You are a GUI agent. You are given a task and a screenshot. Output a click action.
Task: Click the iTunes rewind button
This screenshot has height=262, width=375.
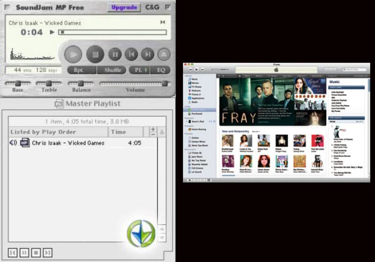(190, 69)
